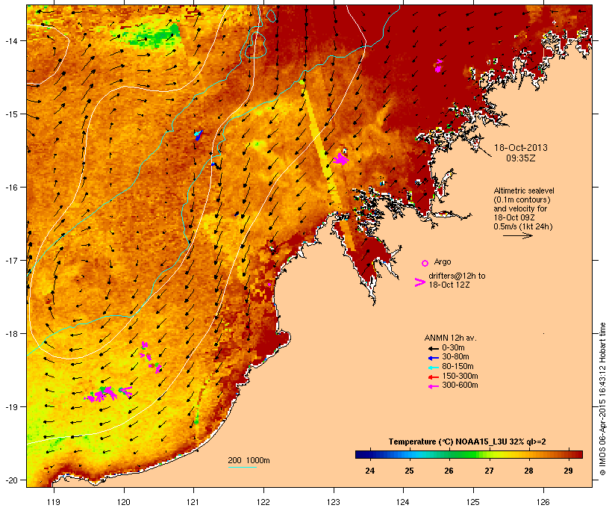Click latitude axis label -14
This screenshot has width=612, height=508.
(x=10, y=40)
